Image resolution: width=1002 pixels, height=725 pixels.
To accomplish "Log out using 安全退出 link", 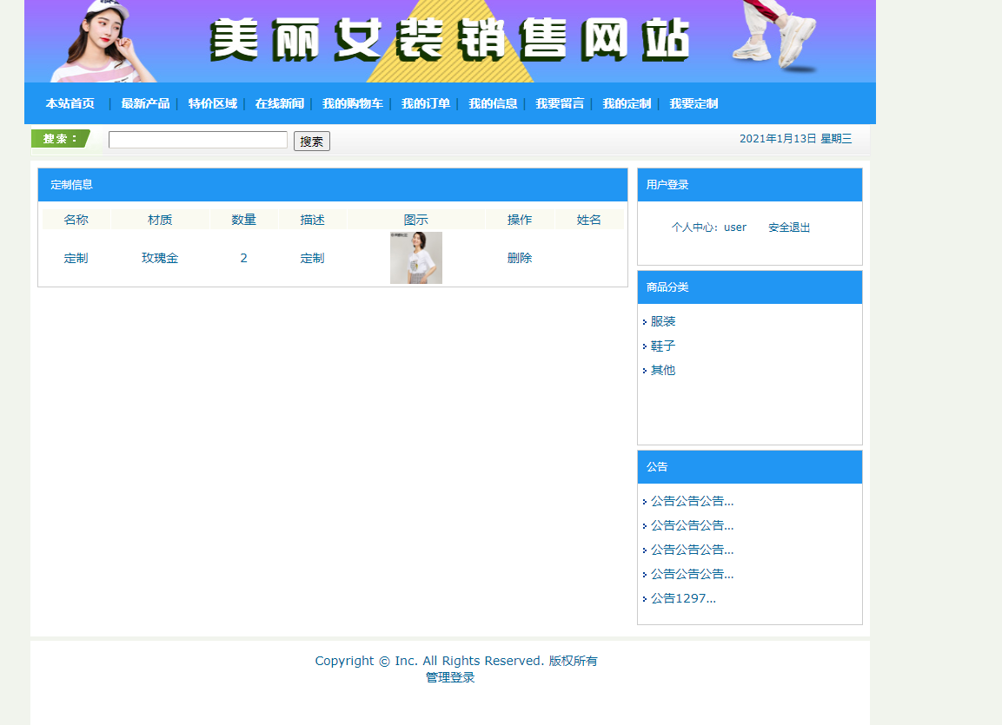I will [788, 227].
